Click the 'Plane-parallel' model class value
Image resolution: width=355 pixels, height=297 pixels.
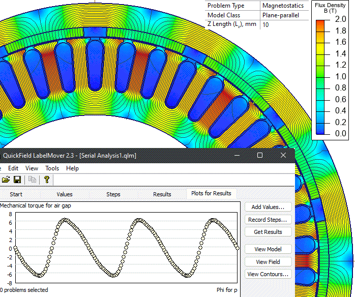(x=281, y=15)
